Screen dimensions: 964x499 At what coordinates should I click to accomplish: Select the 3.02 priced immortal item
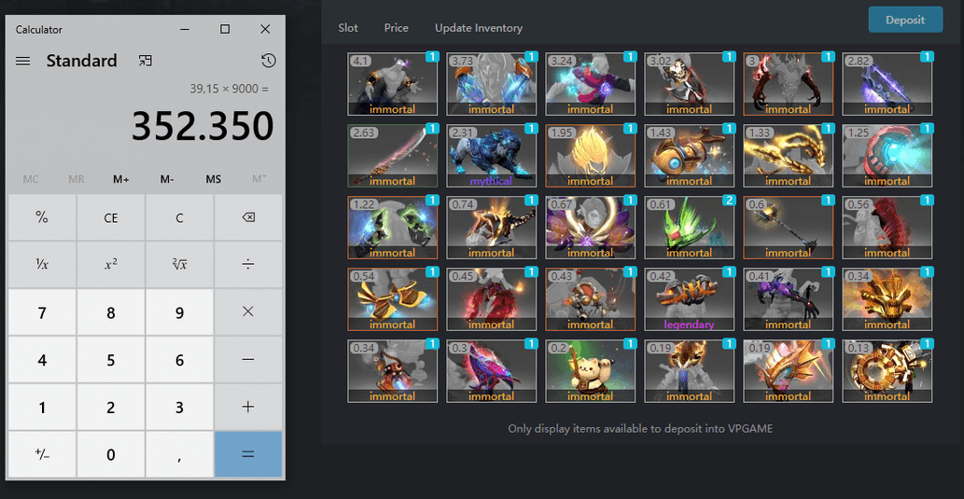coord(690,84)
